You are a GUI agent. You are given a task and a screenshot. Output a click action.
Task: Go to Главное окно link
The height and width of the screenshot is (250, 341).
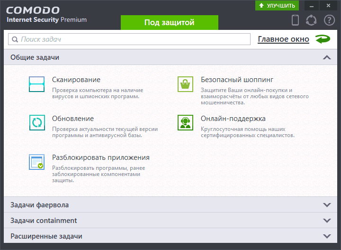point(283,39)
